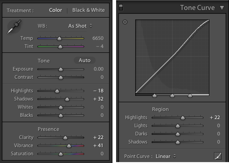Select the Color treatment option
This screenshot has width=229, height=163.
[56, 10]
